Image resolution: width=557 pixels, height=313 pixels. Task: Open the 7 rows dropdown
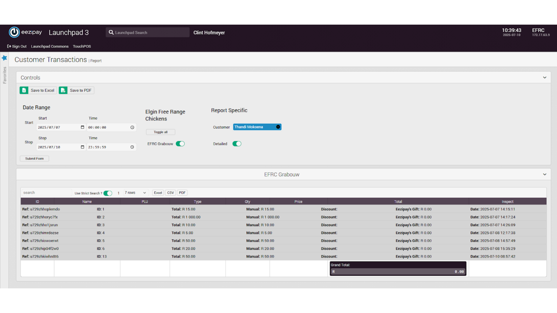135,193
